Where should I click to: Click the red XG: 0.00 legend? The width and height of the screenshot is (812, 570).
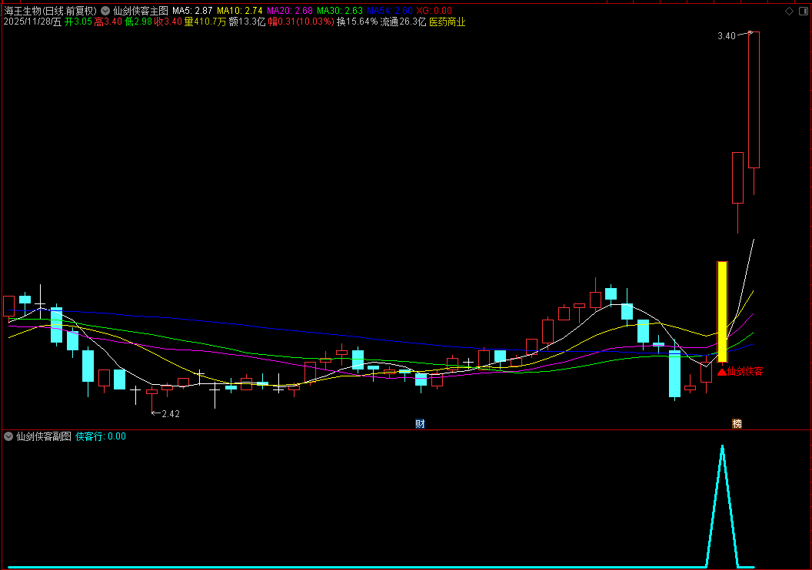coord(434,10)
